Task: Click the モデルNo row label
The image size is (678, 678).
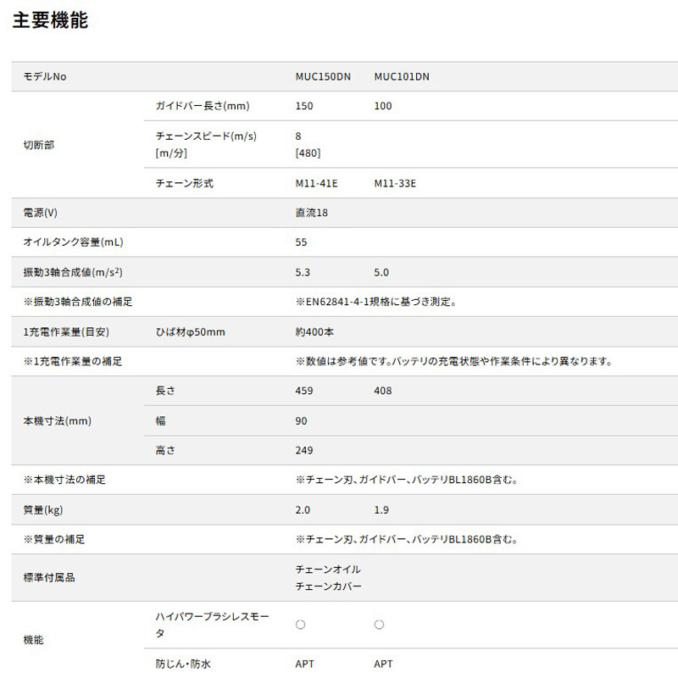Action: pos(44,76)
